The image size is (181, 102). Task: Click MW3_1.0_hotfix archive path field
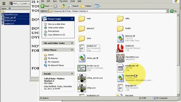(x=20, y=4)
